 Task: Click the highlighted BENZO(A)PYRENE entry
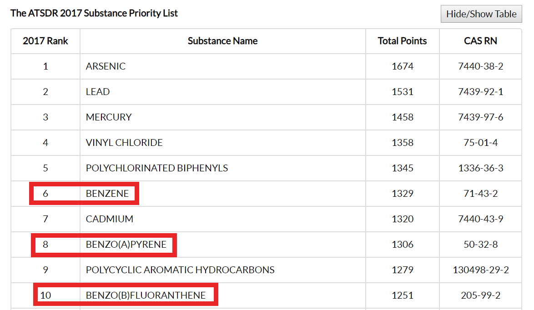pos(126,245)
